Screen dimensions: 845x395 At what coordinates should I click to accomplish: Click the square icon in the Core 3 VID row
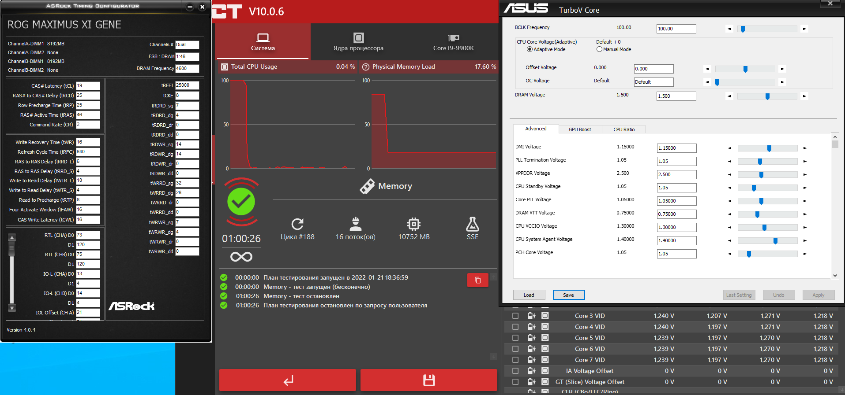click(545, 316)
